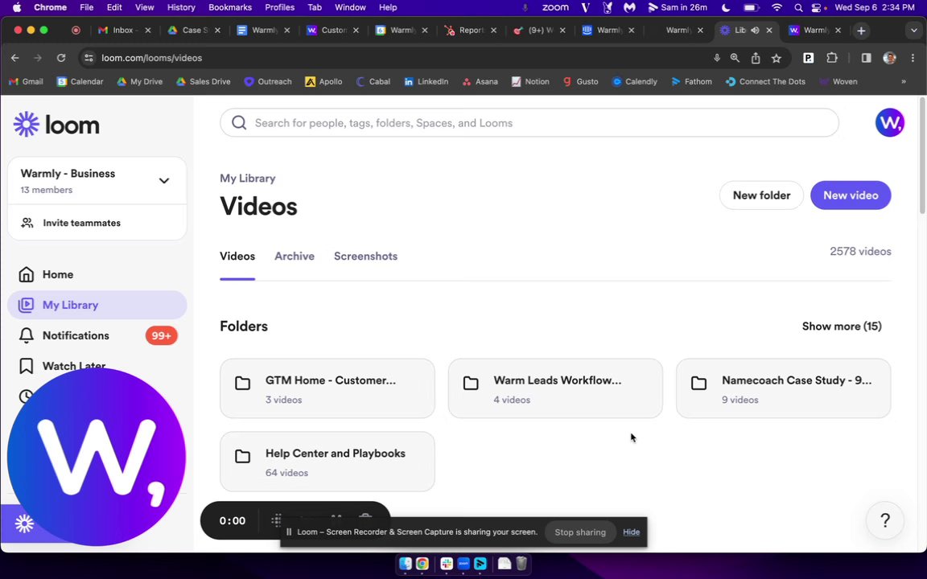Click the Invite teammates button
This screenshot has height=579, width=927.
(97, 223)
